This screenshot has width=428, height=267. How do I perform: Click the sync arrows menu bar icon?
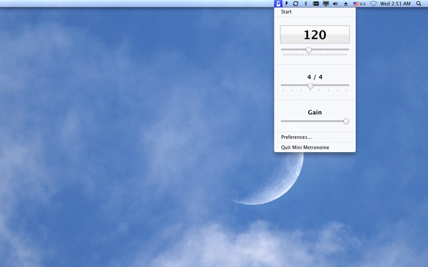296,4
